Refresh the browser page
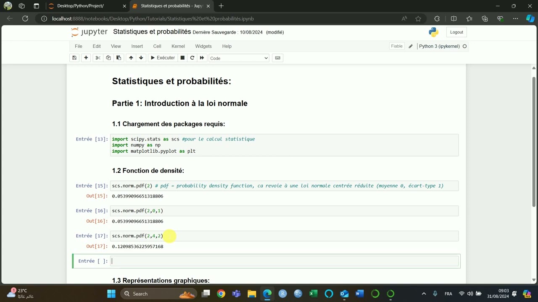538x302 pixels. point(25,18)
